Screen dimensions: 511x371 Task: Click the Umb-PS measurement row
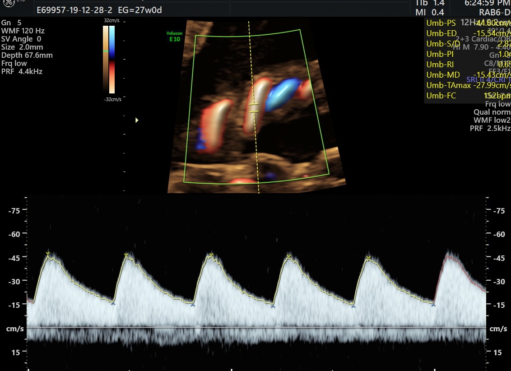coord(468,23)
